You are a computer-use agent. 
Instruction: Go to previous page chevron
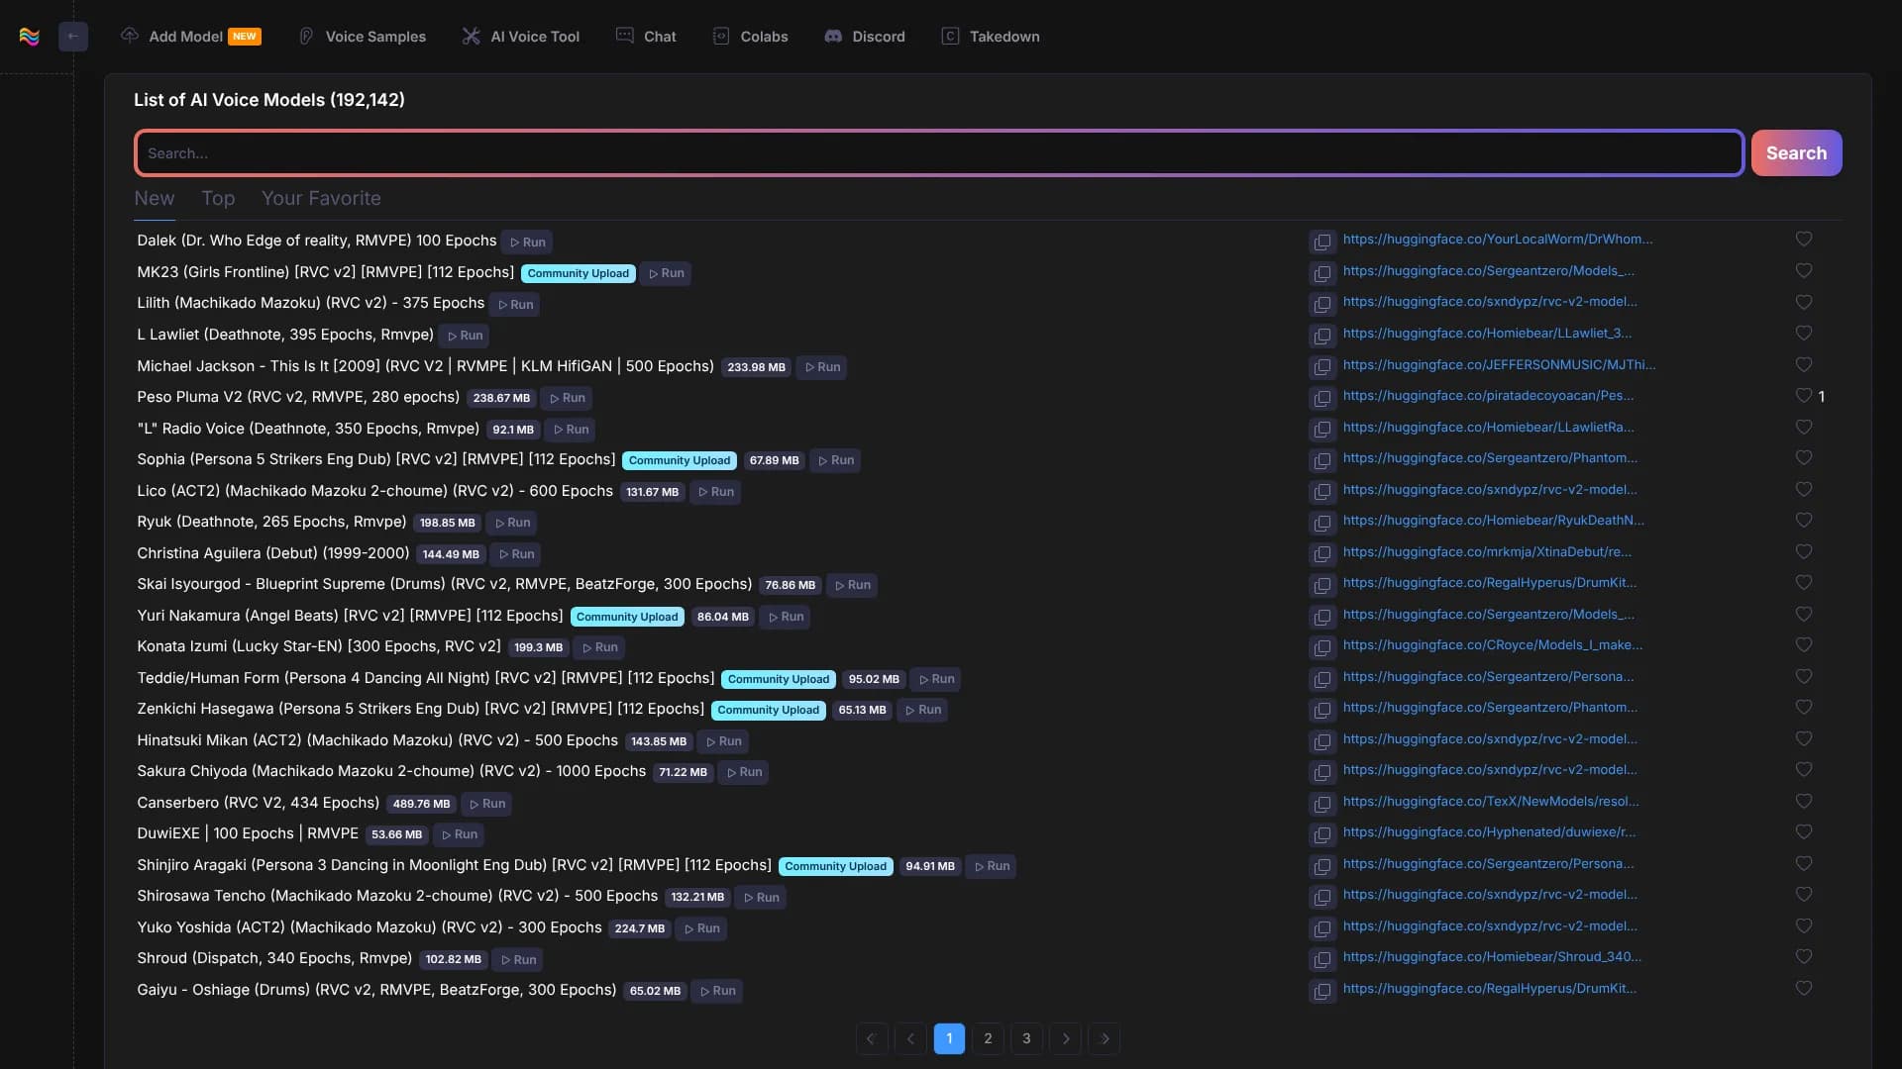(x=910, y=1038)
